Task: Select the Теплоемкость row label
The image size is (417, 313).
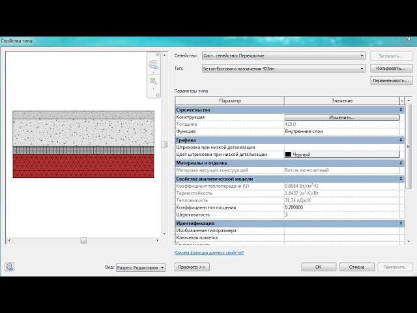Action: tap(192, 200)
